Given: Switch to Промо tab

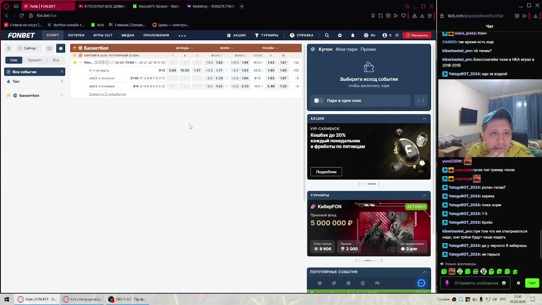Looking at the screenshot, I should coord(368,50).
